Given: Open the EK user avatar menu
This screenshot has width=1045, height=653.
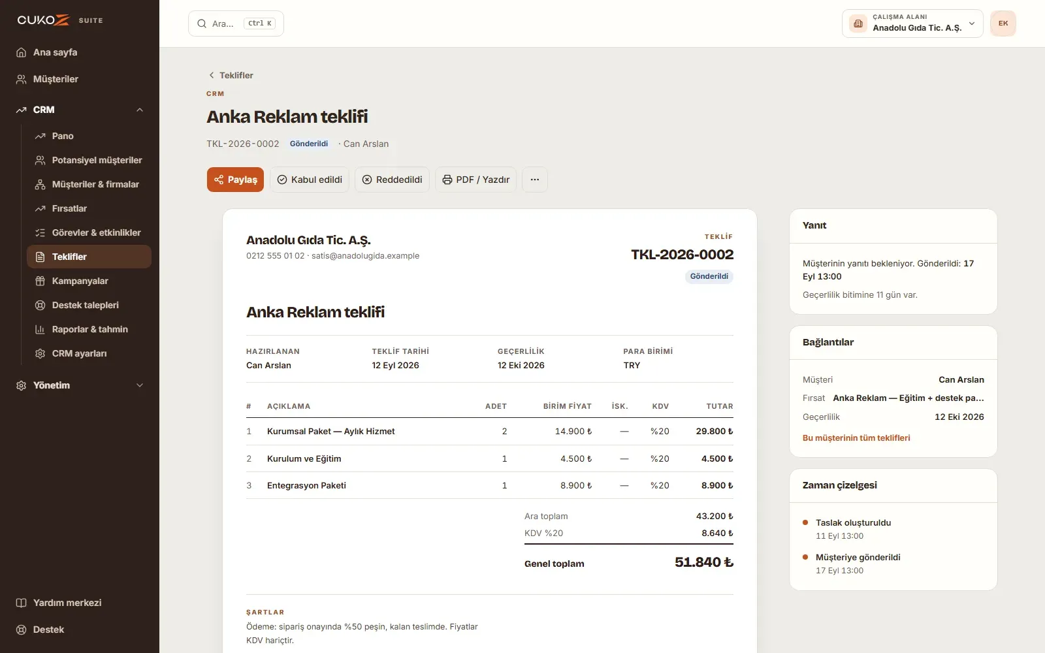Looking at the screenshot, I should click(1003, 24).
